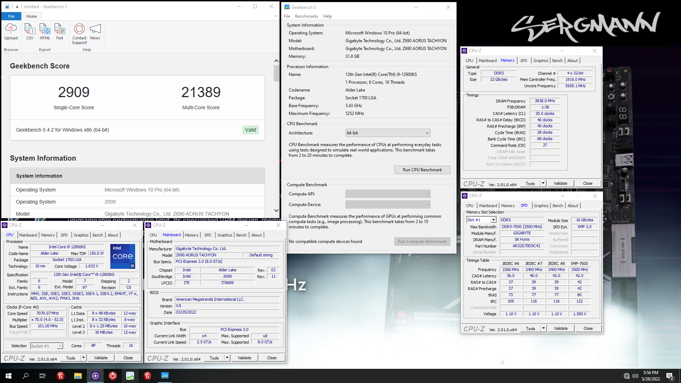Open About tab in CPU-Z Memory window

click(572, 61)
